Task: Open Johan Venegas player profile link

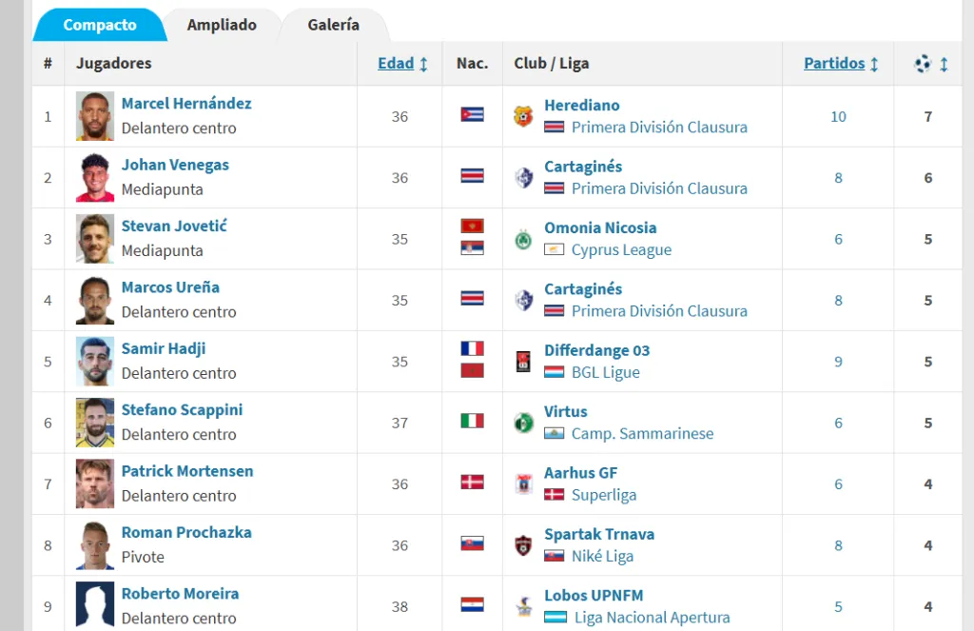Action: [175, 165]
